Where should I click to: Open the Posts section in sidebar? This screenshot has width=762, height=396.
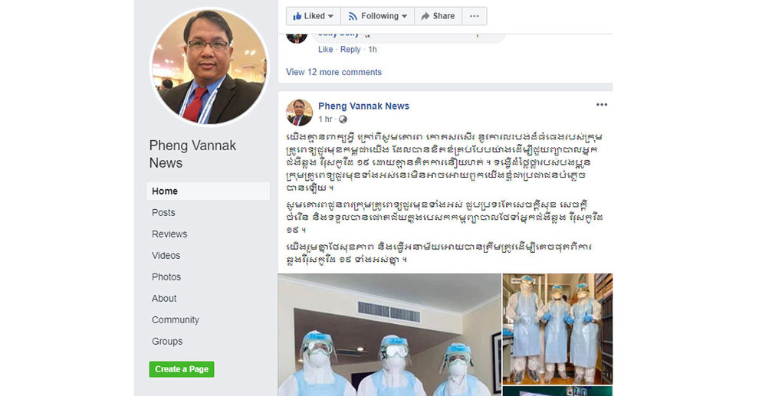[163, 213]
